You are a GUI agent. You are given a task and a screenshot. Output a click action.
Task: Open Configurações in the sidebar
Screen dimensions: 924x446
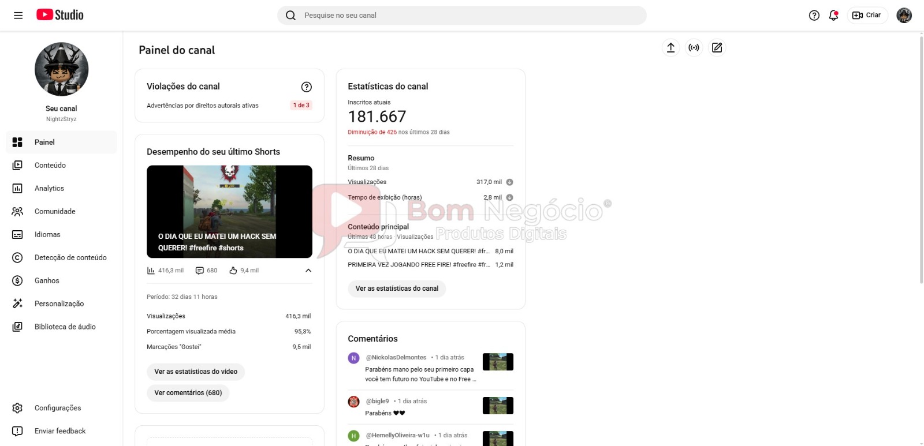pos(61,408)
